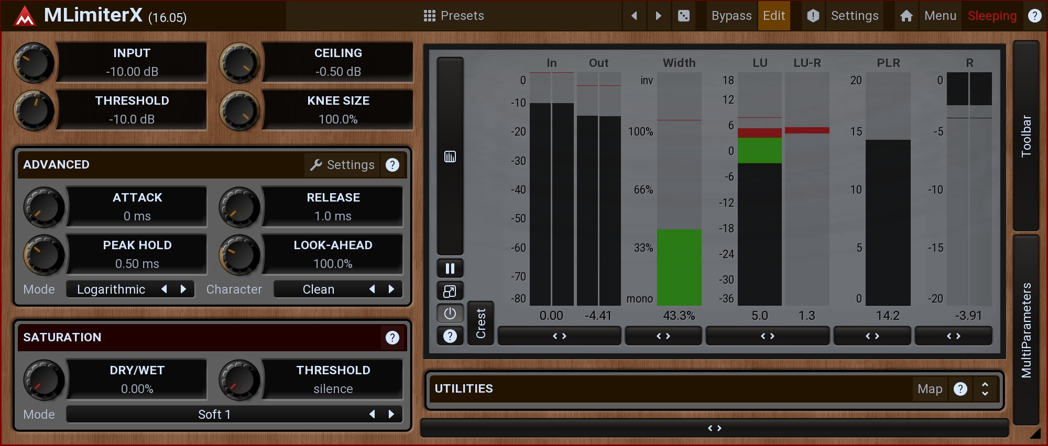This screenshot has height=446, width=1048.
Task: Click the KNEE SIZE knob
Action: pos(239,110)
